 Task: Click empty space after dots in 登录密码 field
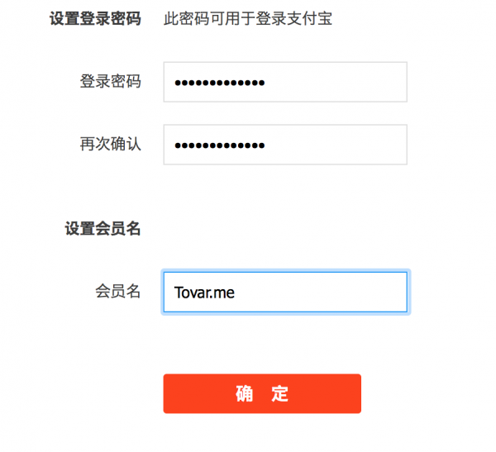coord(336,83)
